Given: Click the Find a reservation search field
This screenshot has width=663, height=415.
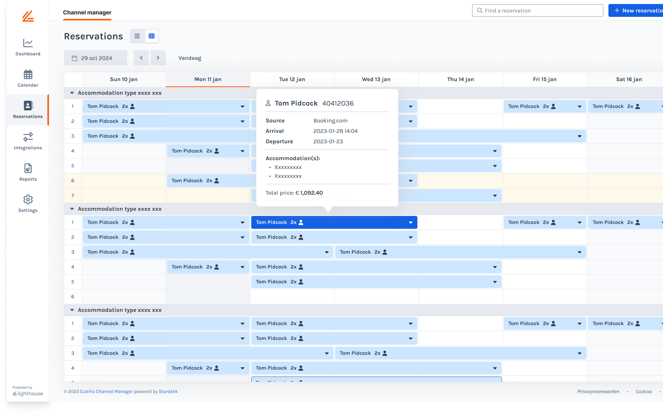Looking at the screenshot, I should coord(538,10).
